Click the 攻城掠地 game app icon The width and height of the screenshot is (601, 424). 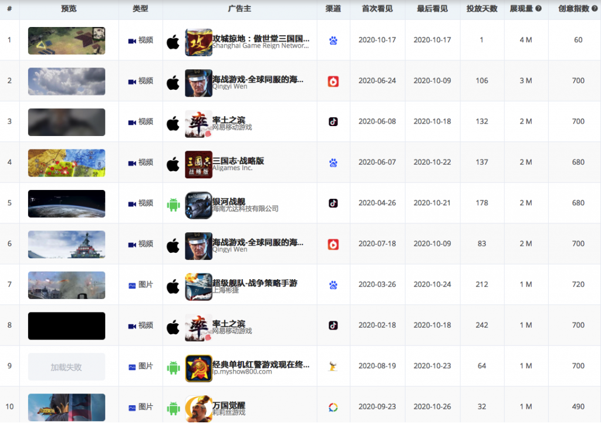click(x=198, y=42)
